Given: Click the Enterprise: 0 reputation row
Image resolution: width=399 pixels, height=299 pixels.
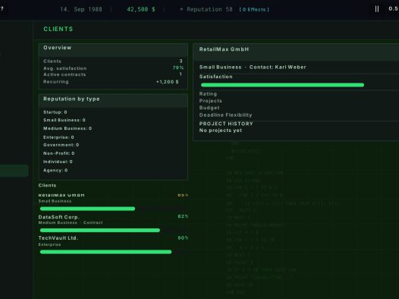Looking at the screenshot, I should point(58,137).
